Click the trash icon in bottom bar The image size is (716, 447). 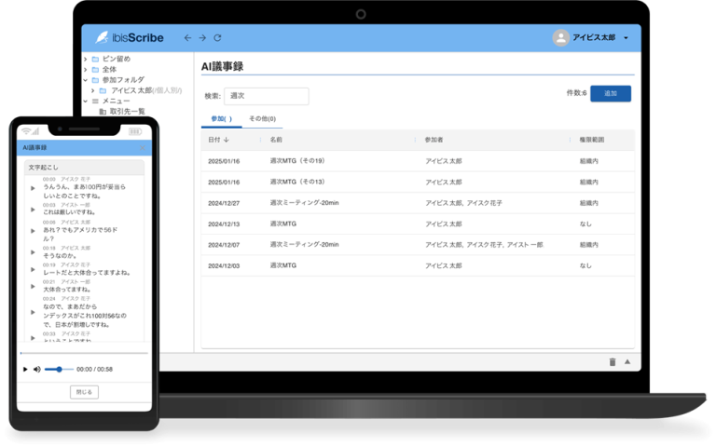tap(613, 361)
